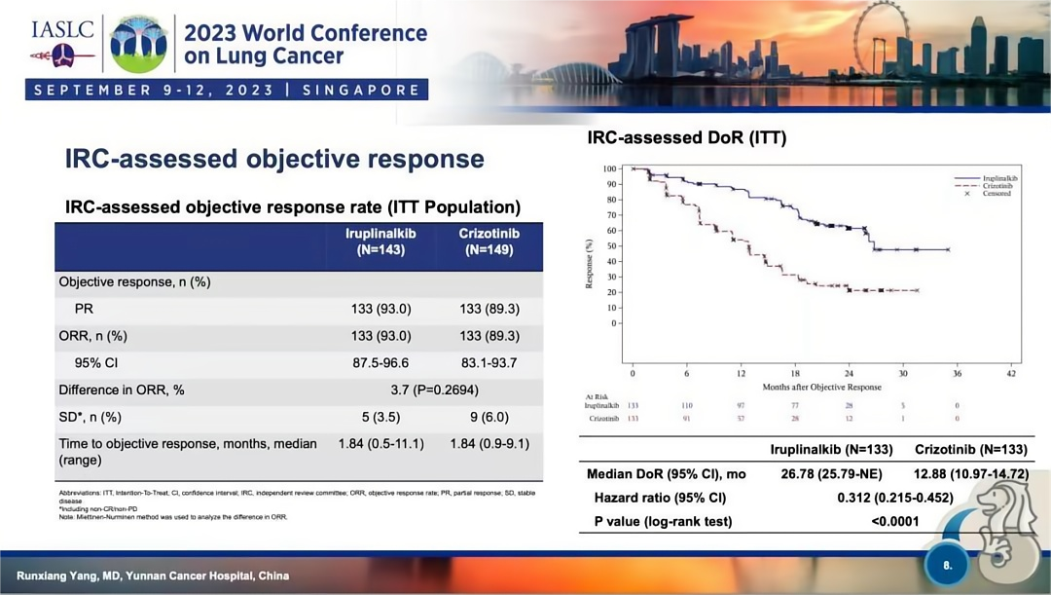Click the "IRC-assessed objective response rate (ITT Population)" subtitle
Screen dimensions: 1051x595
point(293,206)
